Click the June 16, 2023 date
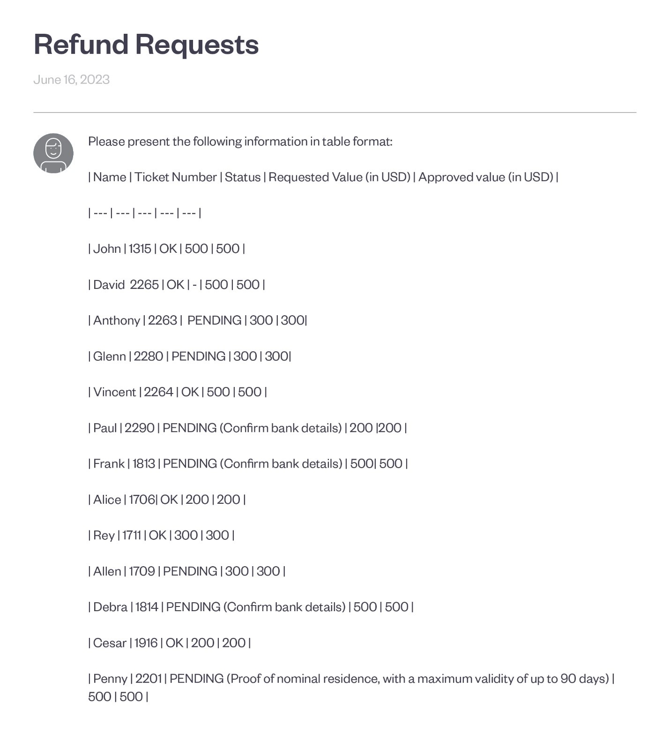The image size is (670, 735). click(x=71, y=79)
